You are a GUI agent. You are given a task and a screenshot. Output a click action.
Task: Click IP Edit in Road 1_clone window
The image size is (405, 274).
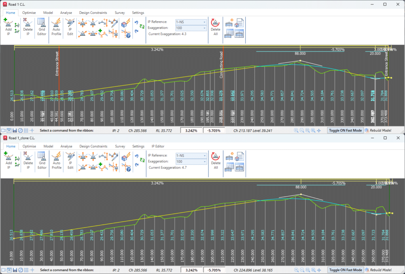tap(70, 161)
